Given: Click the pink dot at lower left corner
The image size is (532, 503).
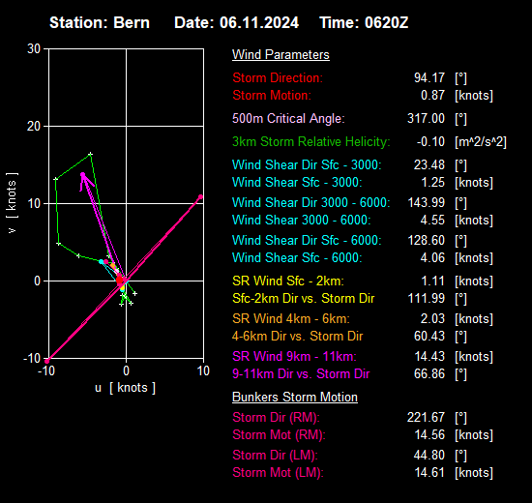Looking at the screenshot, I should (47, 361).
